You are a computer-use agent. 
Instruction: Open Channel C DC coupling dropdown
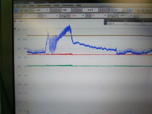click(x=145, y=16)
